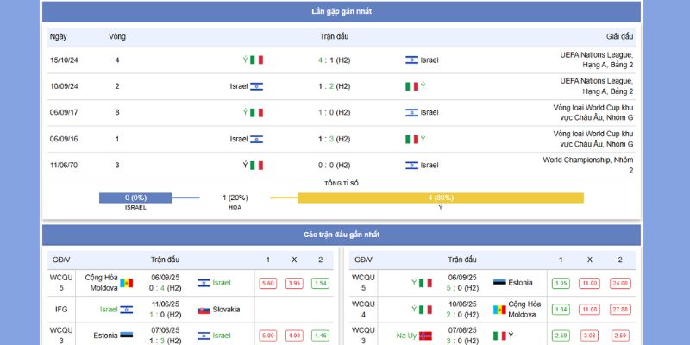690x345 pixels.
Task: Click the Norway flag next to Na Uy
Action: (424, 336)
